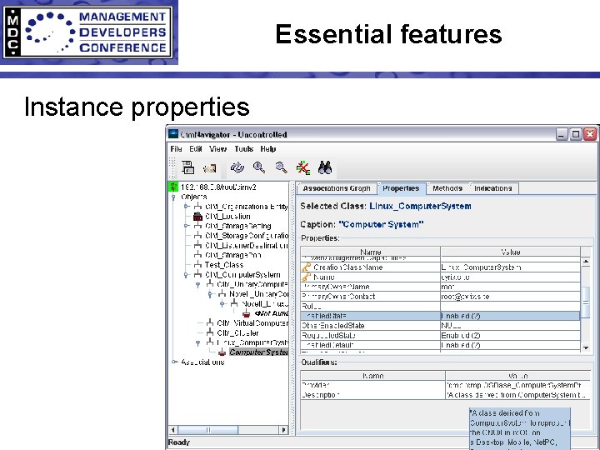Viewport: 600px width, 450px height.
Task: Select the Computer System instance node
Action: click(x=258, y=352)
